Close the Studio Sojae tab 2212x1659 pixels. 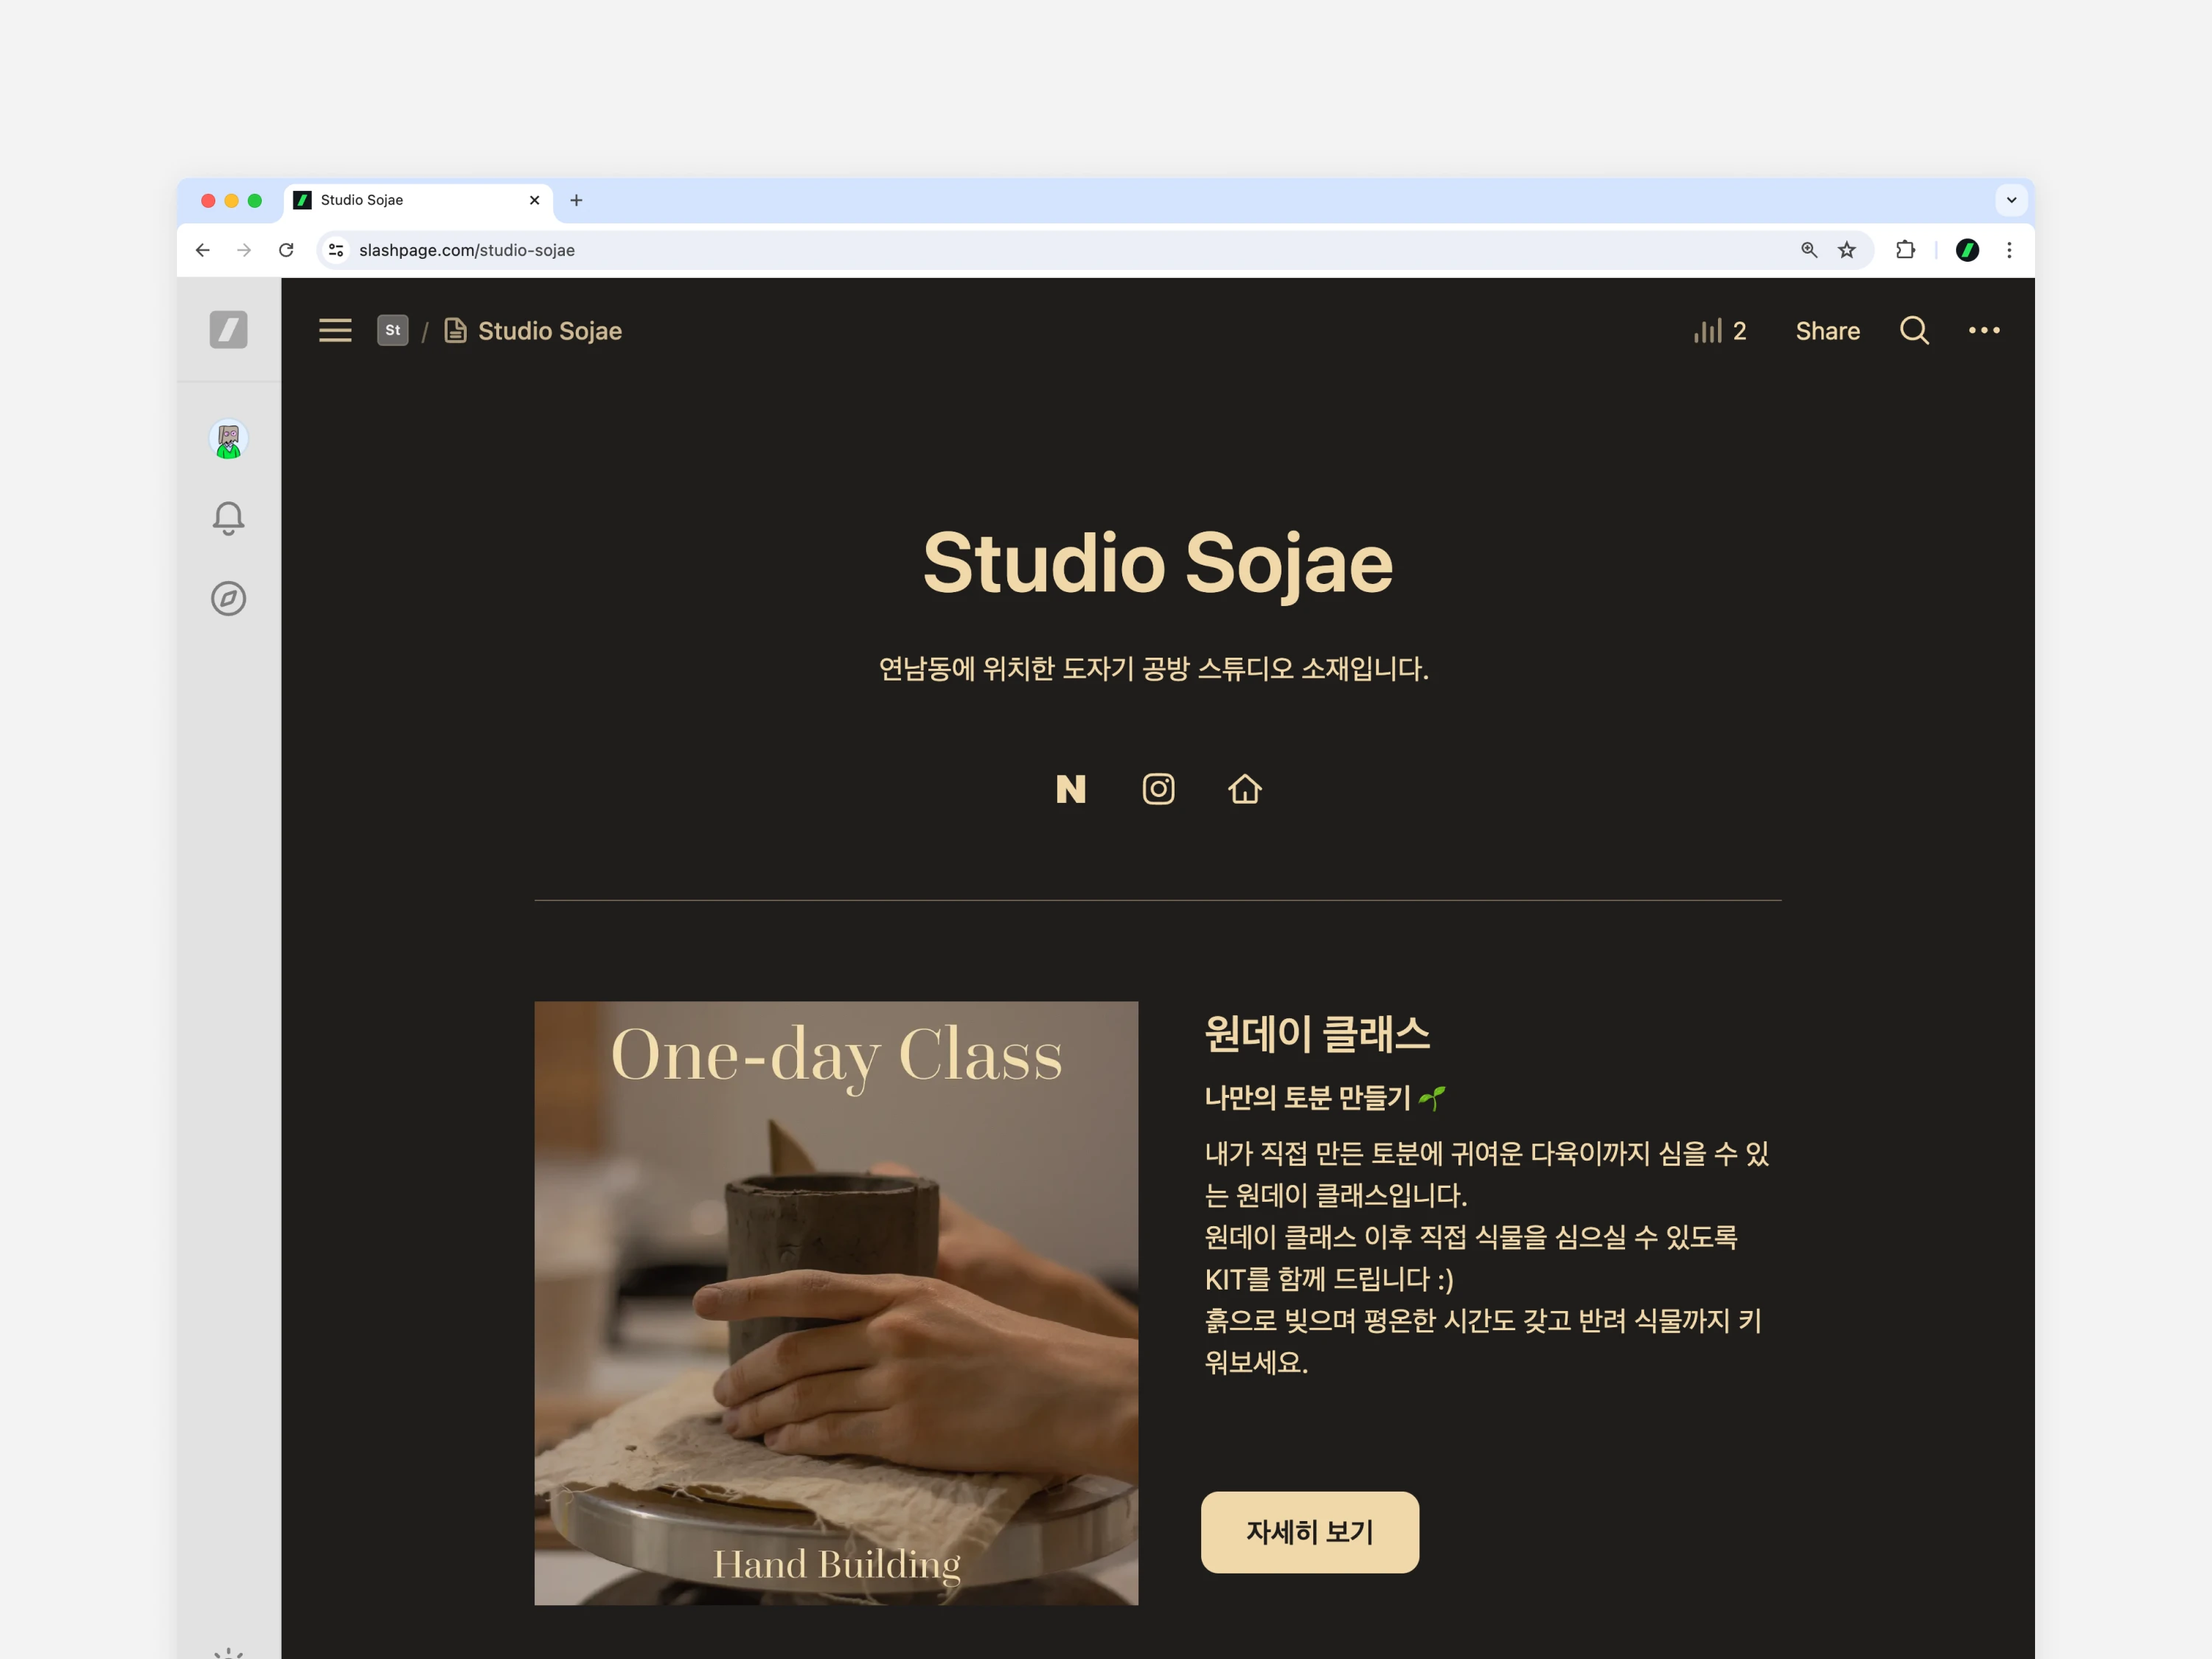534,200
